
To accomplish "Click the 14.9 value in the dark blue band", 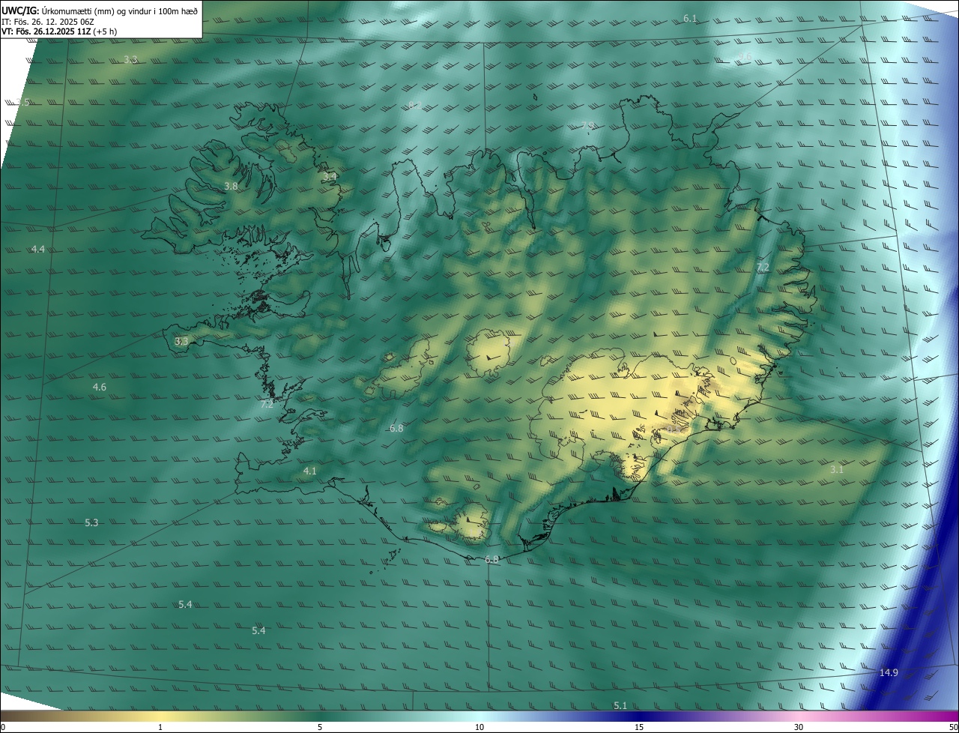I will (889, 672).
